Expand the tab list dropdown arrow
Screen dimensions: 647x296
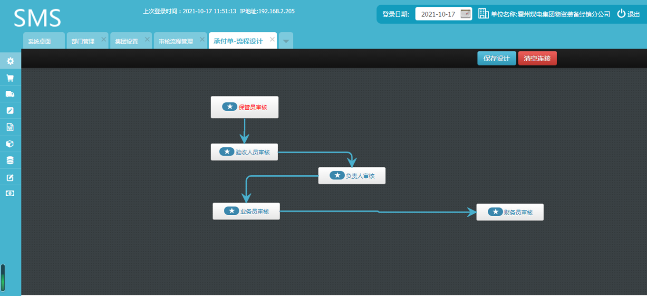click(x=286, y=41)
